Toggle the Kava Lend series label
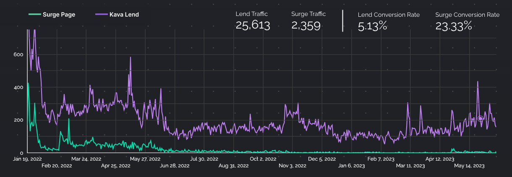The height and width of the screenshot is (177, 512). click(x=124, y=15)
